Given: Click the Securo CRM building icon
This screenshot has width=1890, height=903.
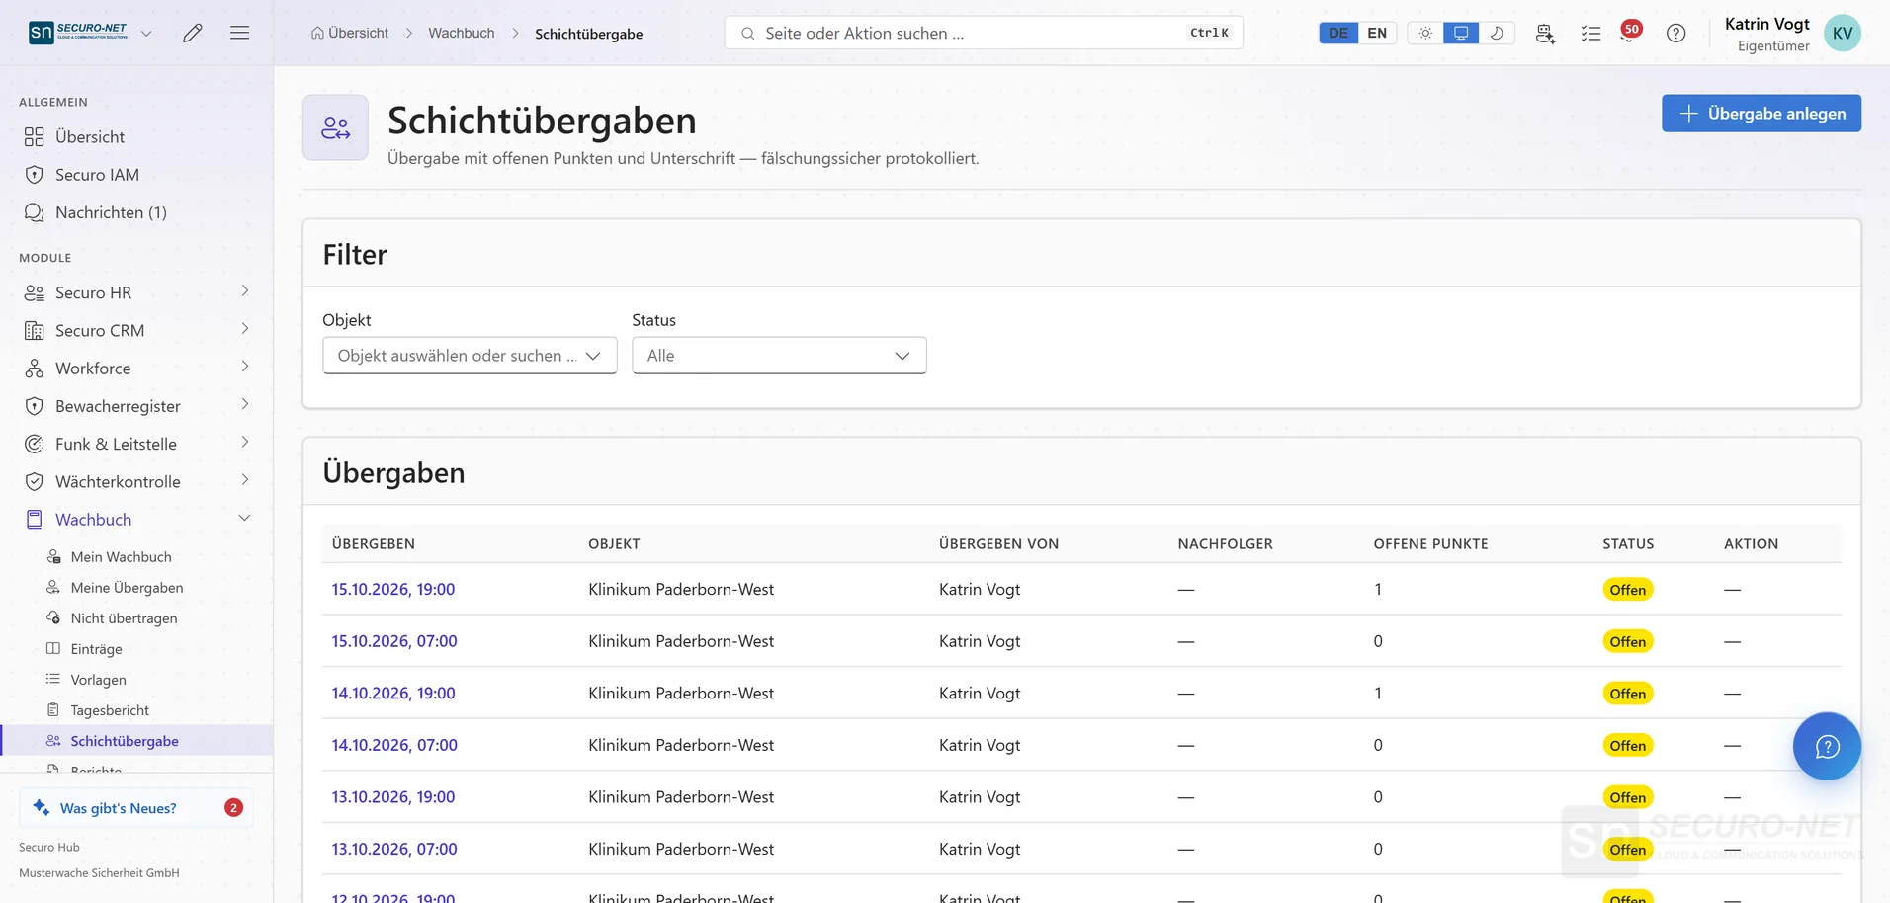Looking at the screenshot, I should pyautogui.click(x=35, y=330).
